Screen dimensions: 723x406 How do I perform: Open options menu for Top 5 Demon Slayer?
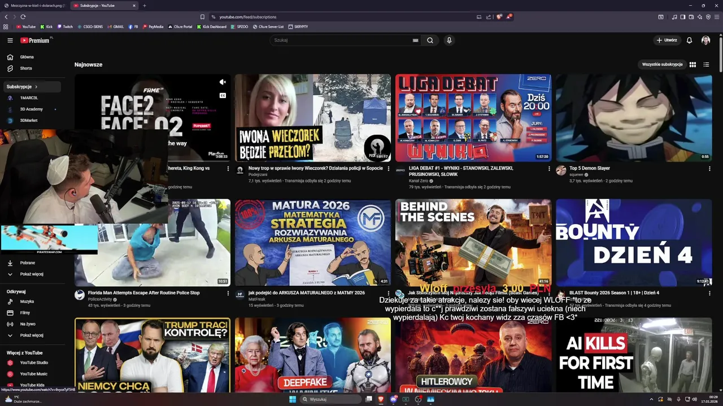point(709,169)
